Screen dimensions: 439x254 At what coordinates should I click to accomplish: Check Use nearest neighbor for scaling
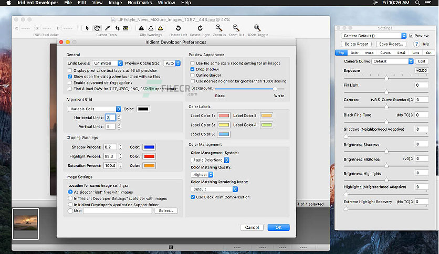[x=192, y=81]
